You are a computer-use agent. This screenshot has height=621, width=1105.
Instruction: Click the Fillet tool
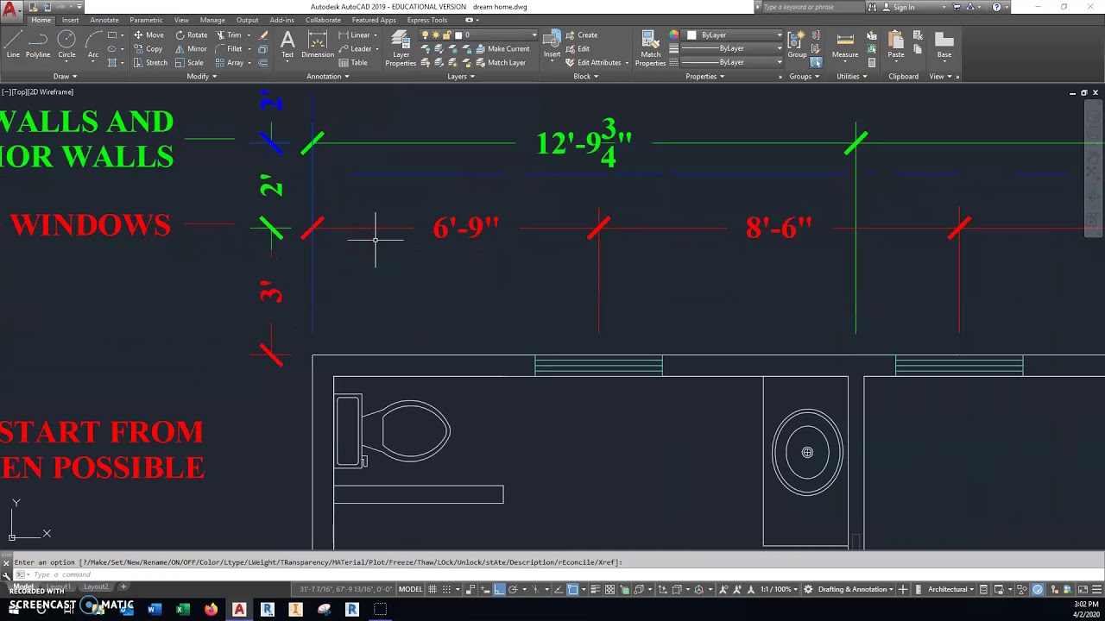click(x=229, y=49)
